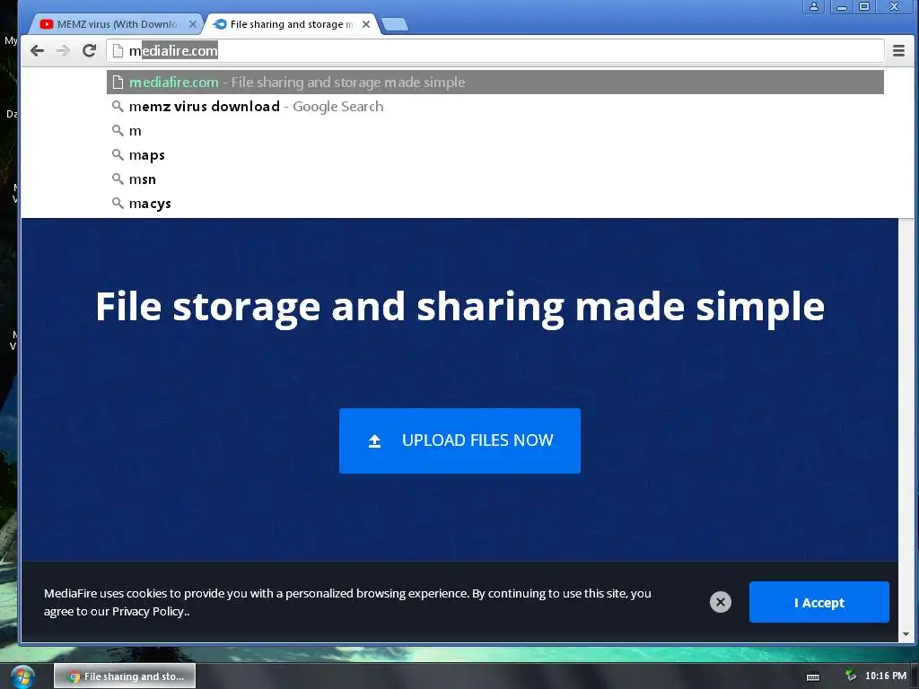Screen dimensions: 919x689
Task: Click the 10:16 PM taskbar clock
Action: pyautogui.click(x=886, y=676)
